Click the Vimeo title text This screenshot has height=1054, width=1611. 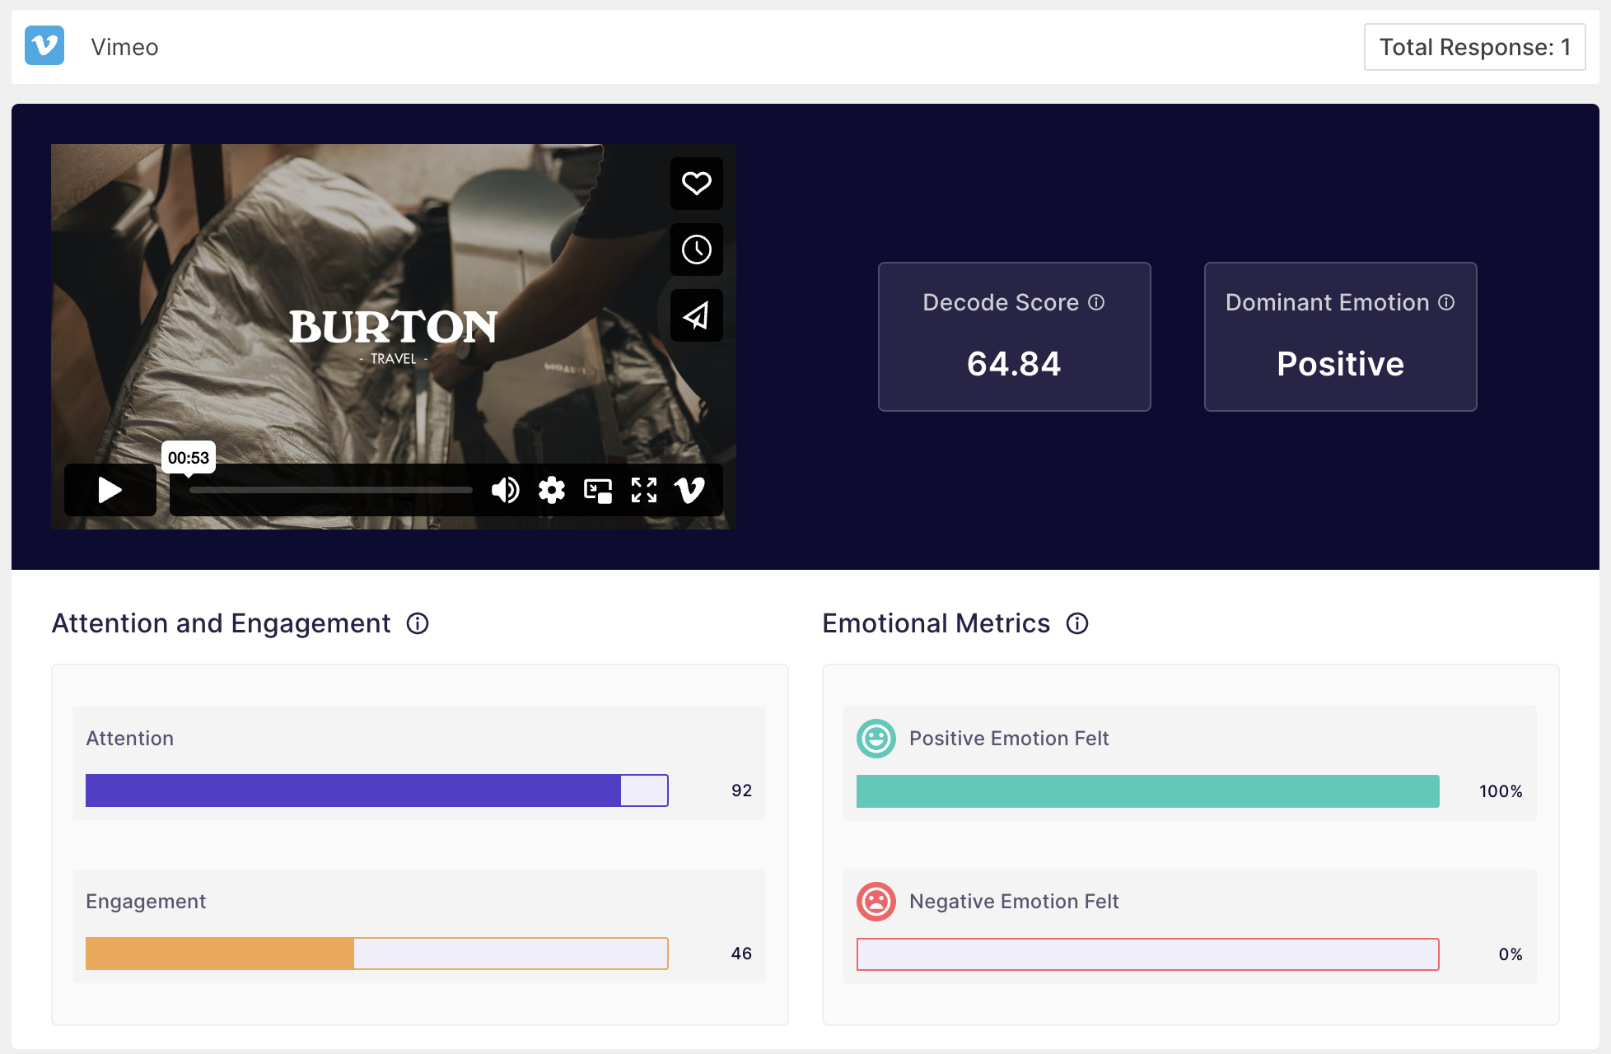pyautogui.click(x=124, y=47)
